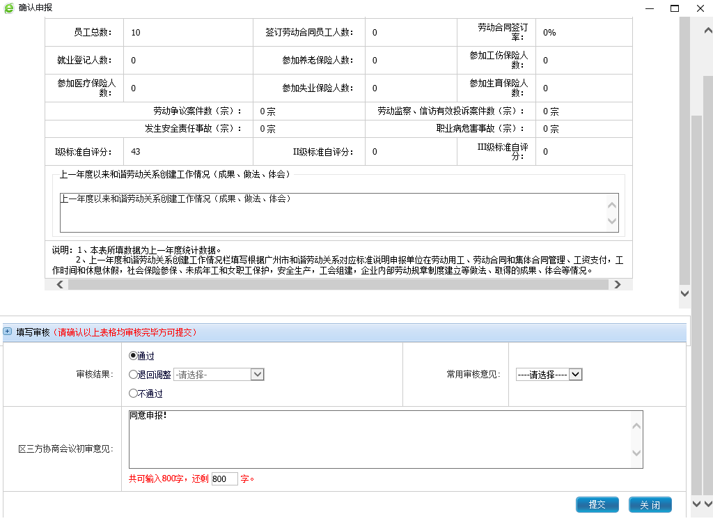Click the down arrow of the 创建工作情况 textarea scrollbar
This screenshot has width=713, height=521.
pyautogui.click(x=612, y=221)
